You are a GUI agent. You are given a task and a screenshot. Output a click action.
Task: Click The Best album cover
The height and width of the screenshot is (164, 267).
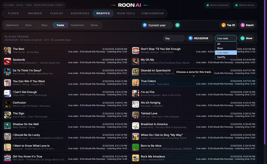tap(7, 51)
